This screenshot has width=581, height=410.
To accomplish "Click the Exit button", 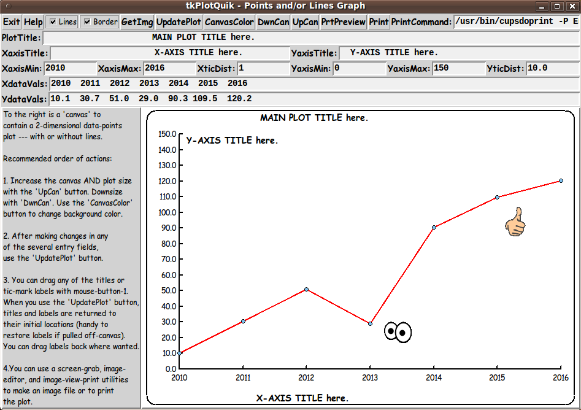I will tap(11, 22).
